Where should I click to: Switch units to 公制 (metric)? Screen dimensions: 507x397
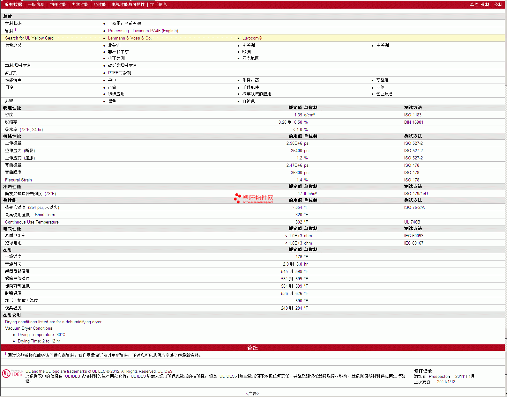[498, 4]
